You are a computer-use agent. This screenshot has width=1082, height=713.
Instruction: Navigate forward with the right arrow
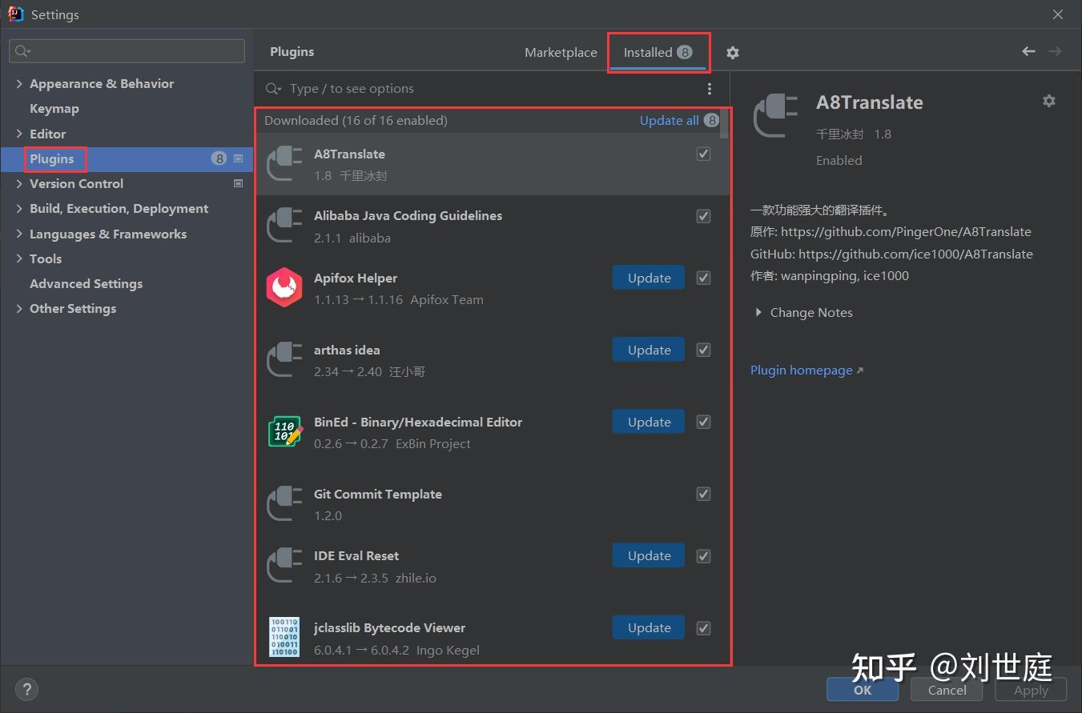tap(1055, 51)
